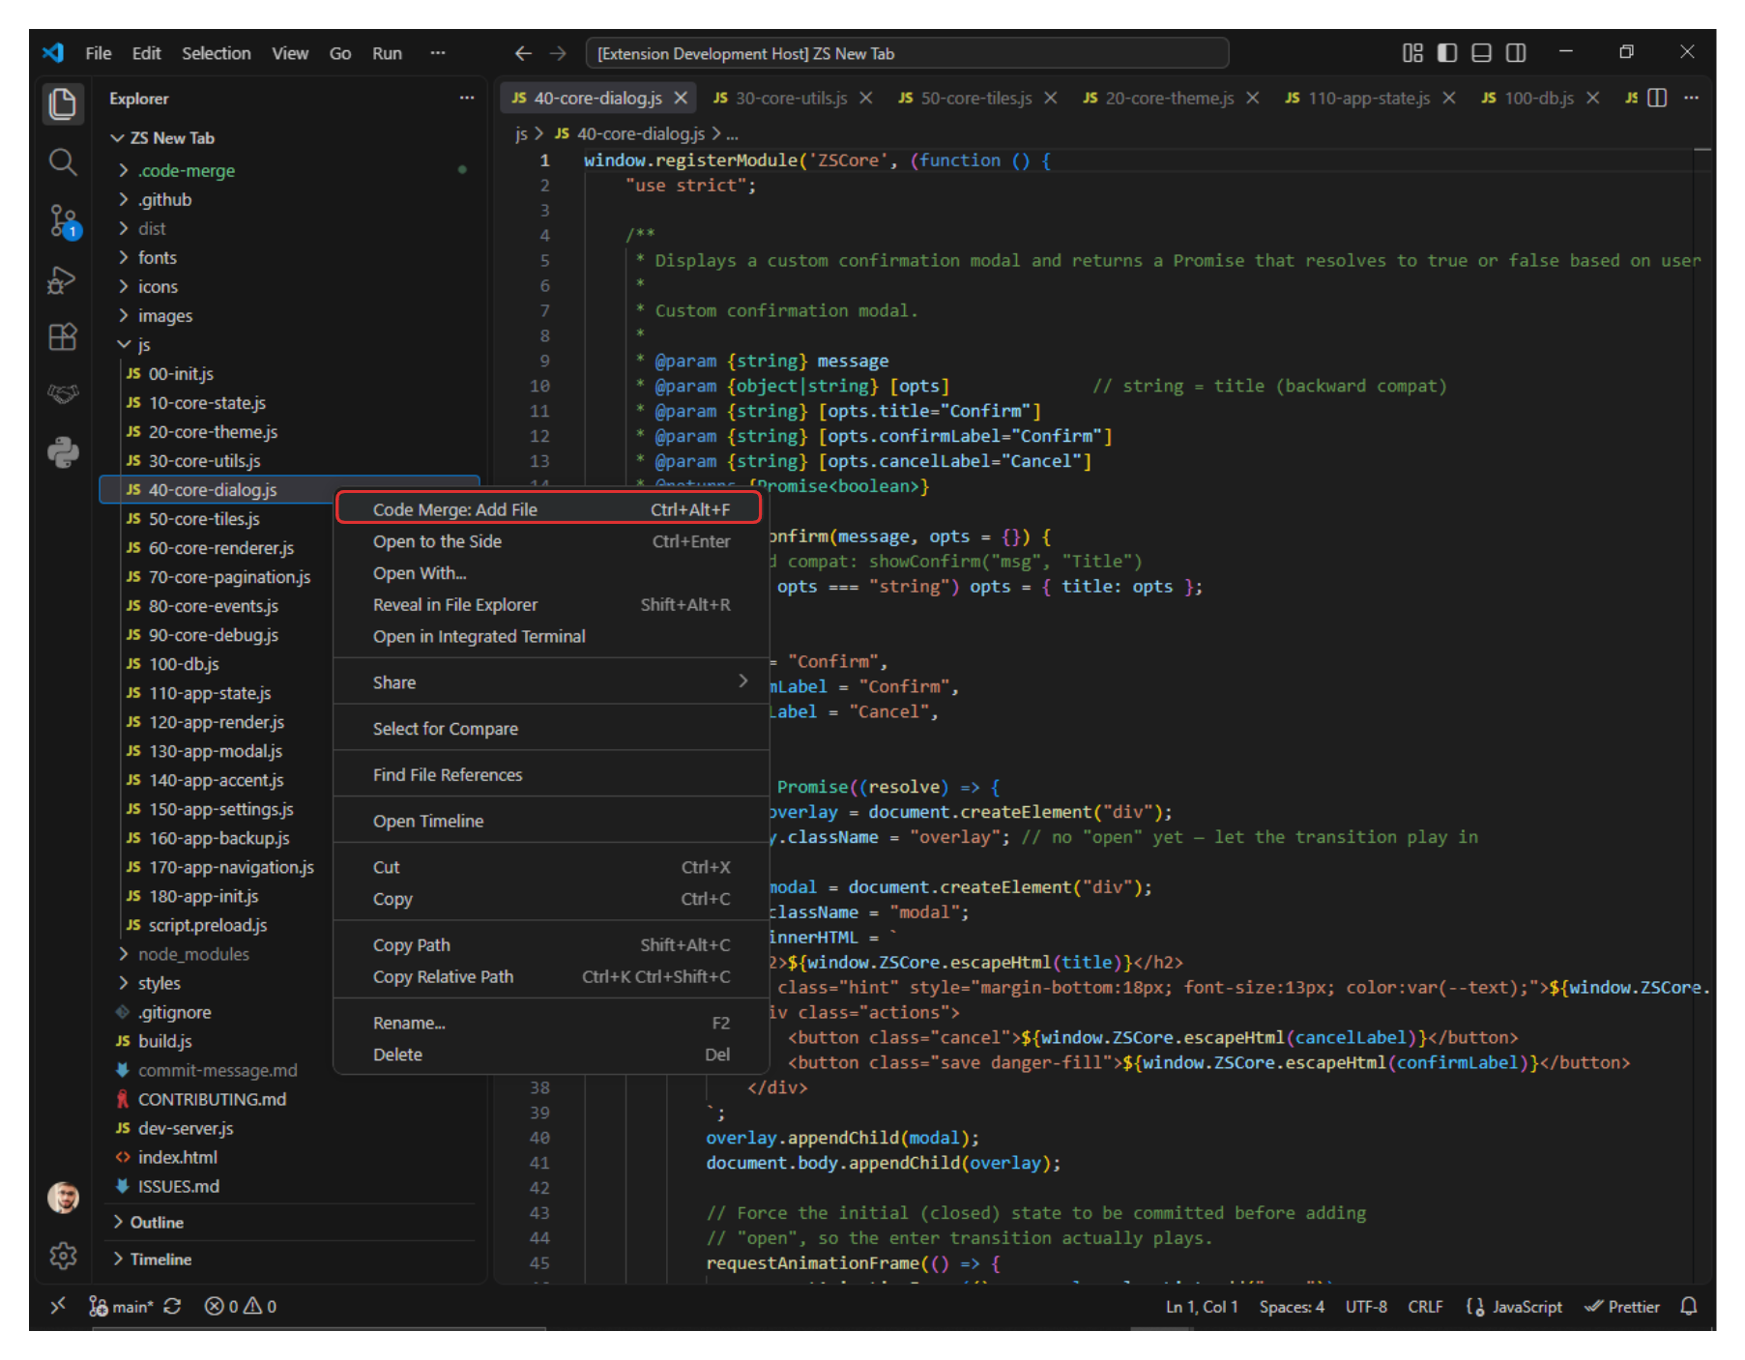Open the Selection menu
Image resolution: width=1745 pixels, height=1360 pixels.
tap(217, 53)
